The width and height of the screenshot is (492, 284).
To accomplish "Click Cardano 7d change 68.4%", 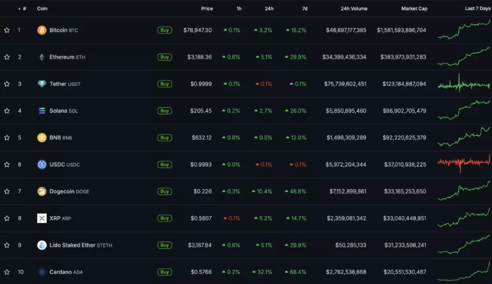I will click(295, 272).
